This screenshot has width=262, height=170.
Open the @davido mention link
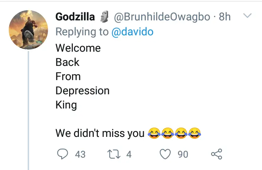132,32
